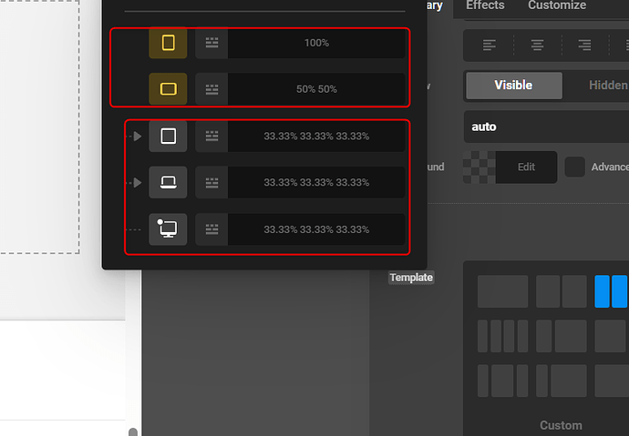Select the mobile portrait device icon

[x=168, y=43]
